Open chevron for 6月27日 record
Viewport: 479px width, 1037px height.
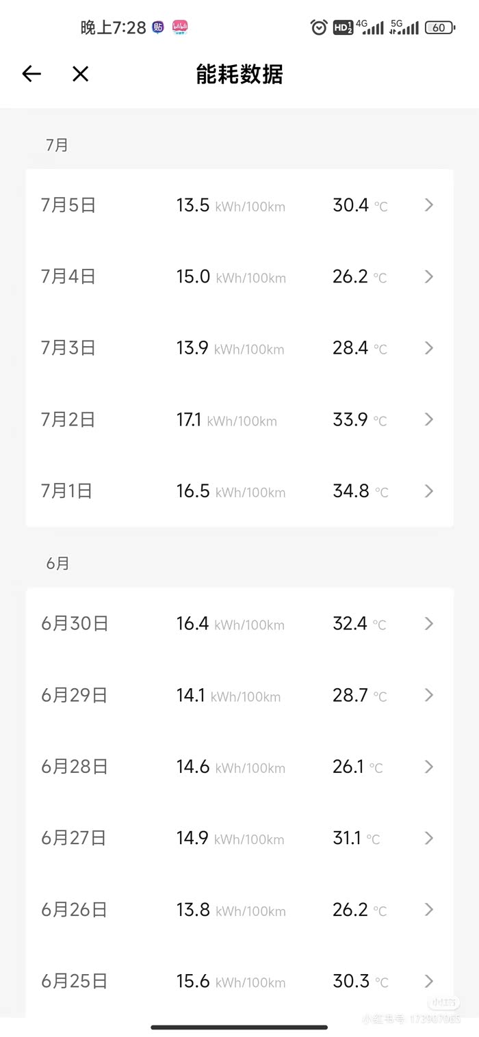coord(429,838)
